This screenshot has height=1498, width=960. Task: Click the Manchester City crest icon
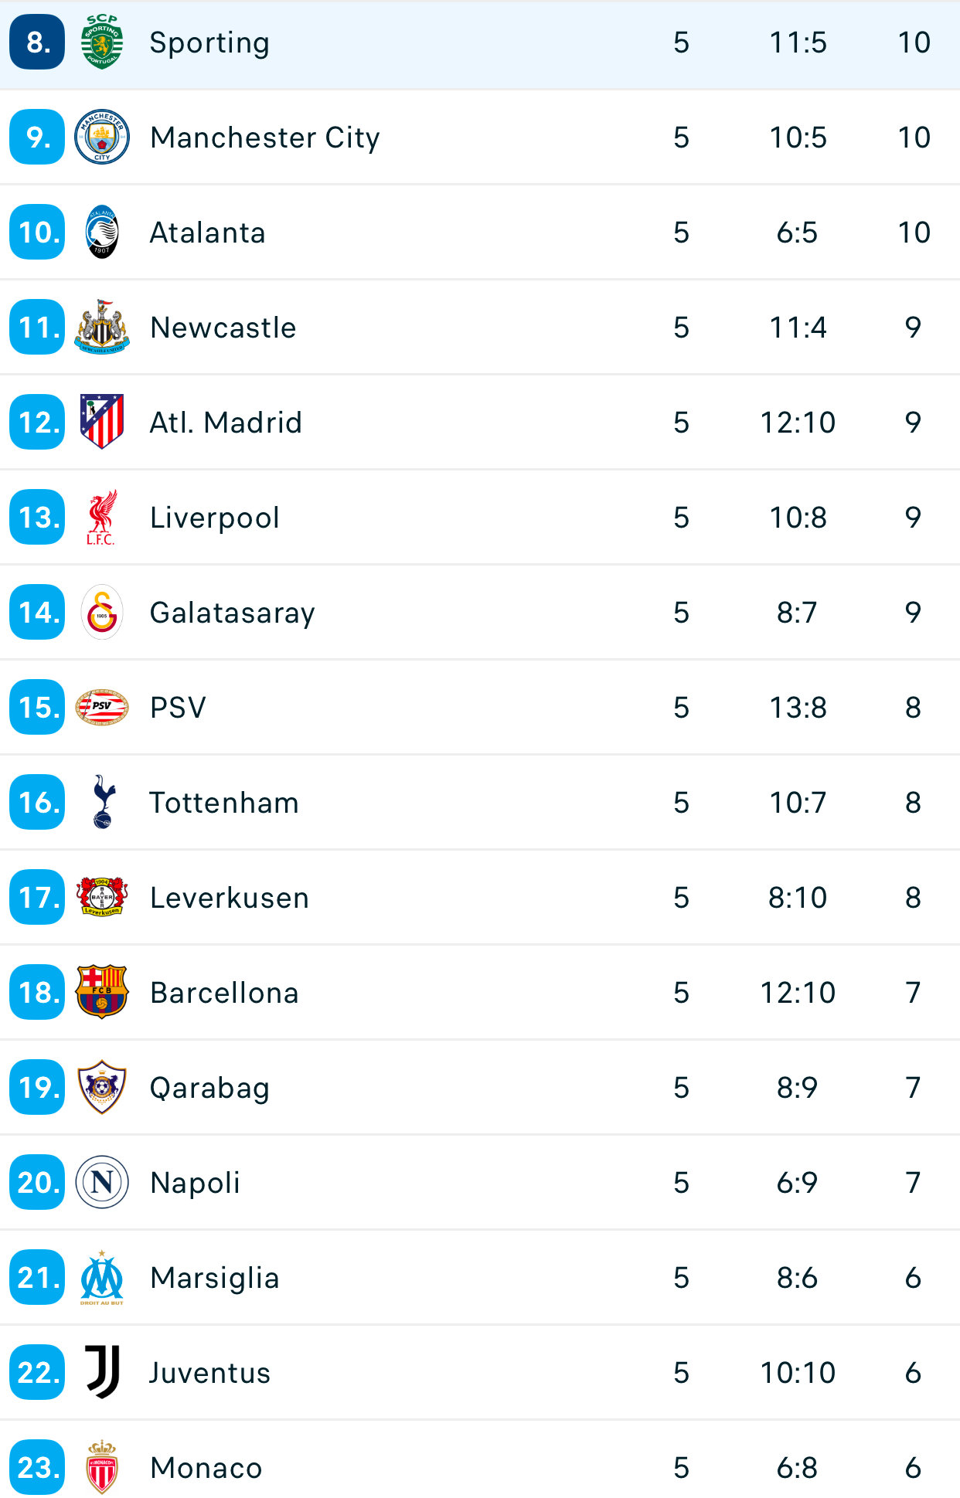point(102,138)
